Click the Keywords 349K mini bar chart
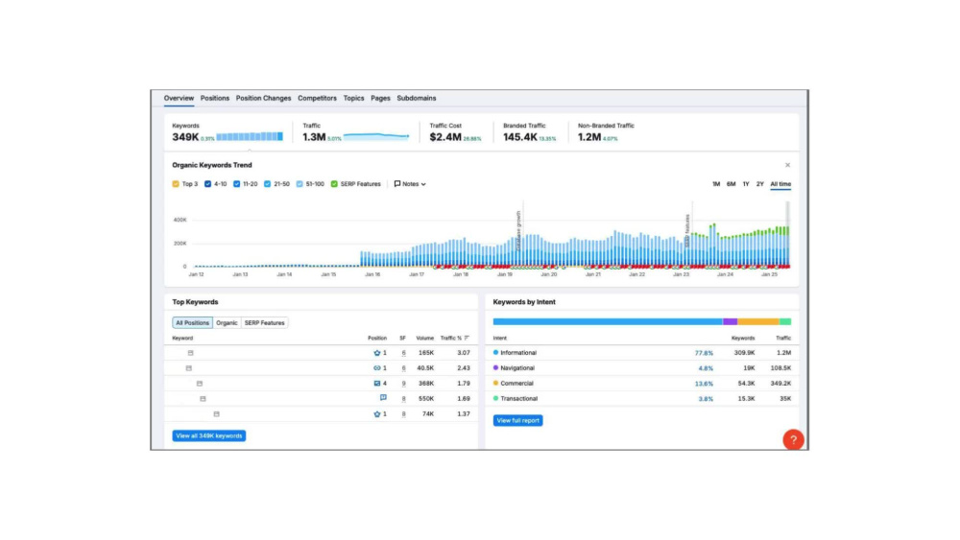This screenshot has height=540, width=960. tap(250, 136)
